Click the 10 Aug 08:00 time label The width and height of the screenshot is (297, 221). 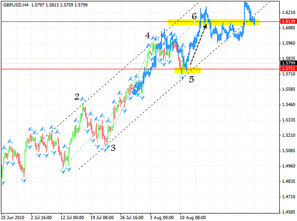coord(193,218)
